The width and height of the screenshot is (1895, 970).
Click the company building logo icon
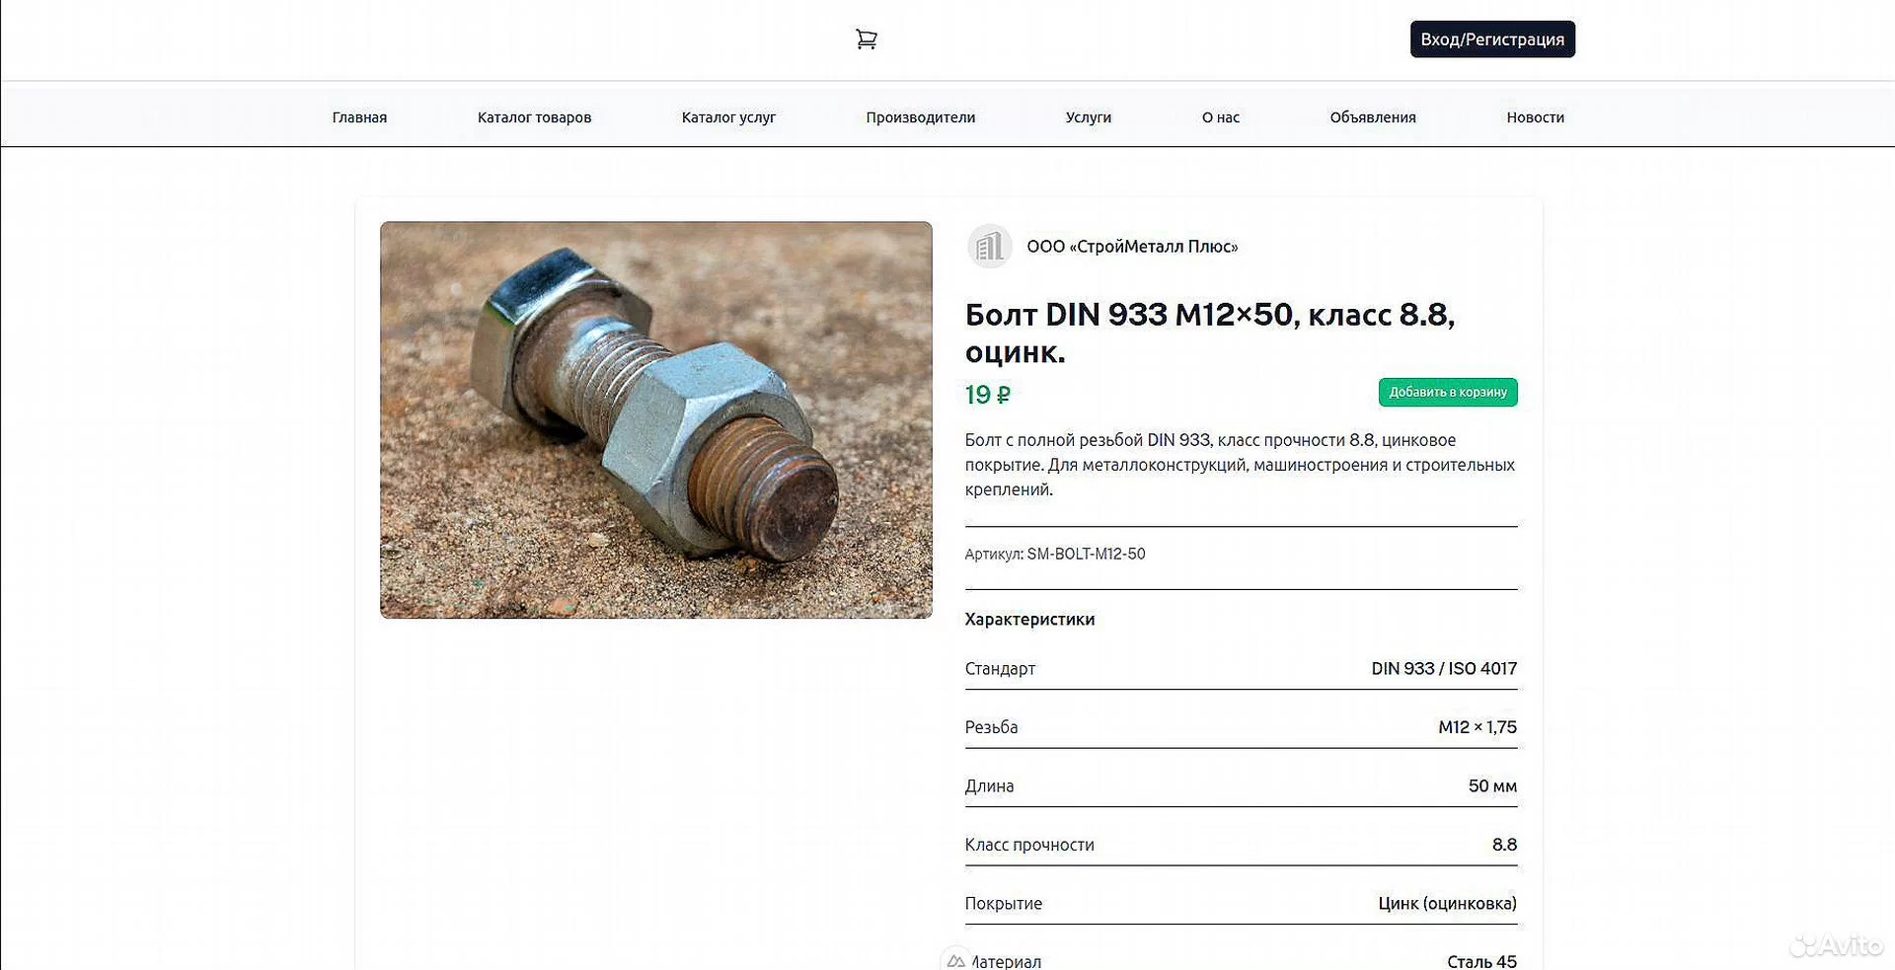989,247
